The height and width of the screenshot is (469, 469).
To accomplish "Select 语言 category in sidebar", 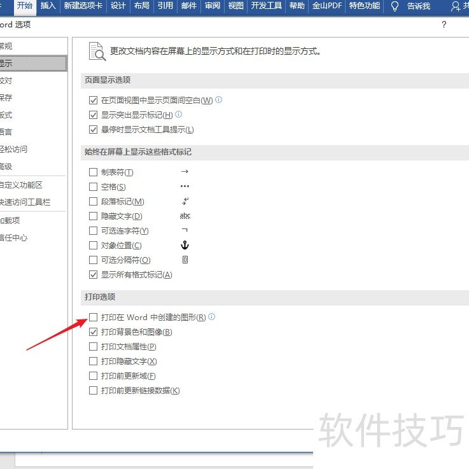I will [x=33, y=132].
